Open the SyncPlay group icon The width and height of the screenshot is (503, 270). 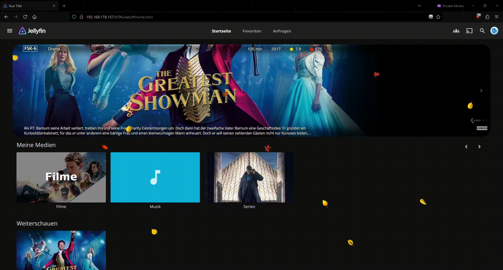[x=456, y=31]
